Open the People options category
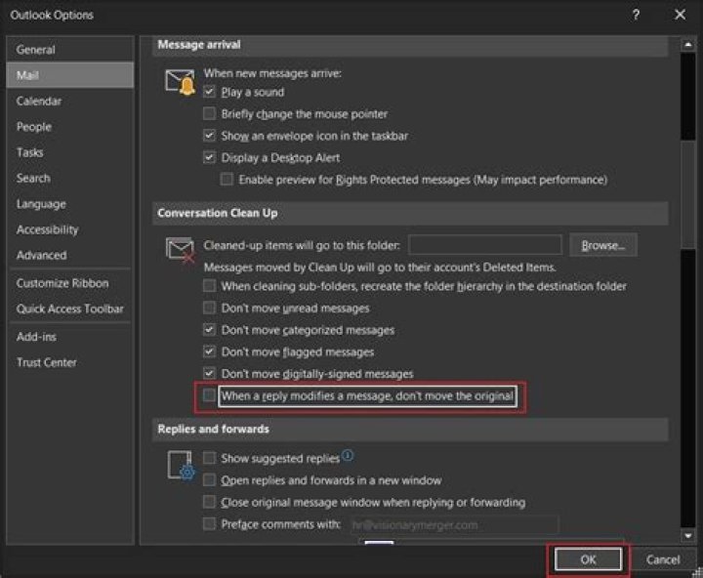The image size is (703, 578). coord(70,127)
